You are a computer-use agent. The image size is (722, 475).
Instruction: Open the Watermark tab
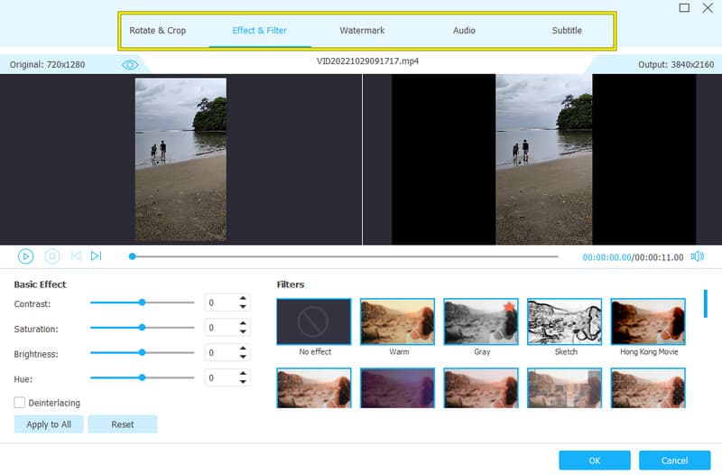click(x=362, y=31)
